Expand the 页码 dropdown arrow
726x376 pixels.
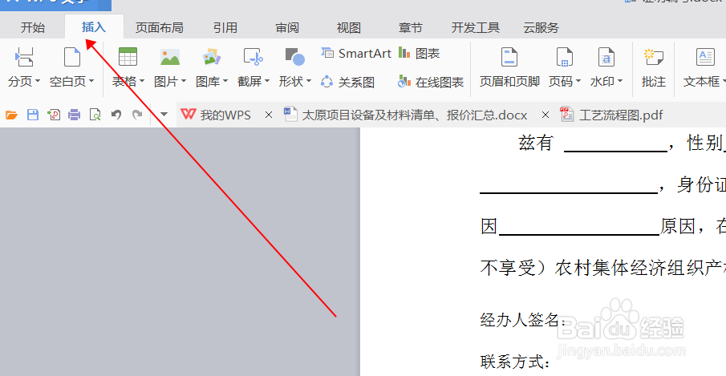point(578,81)
